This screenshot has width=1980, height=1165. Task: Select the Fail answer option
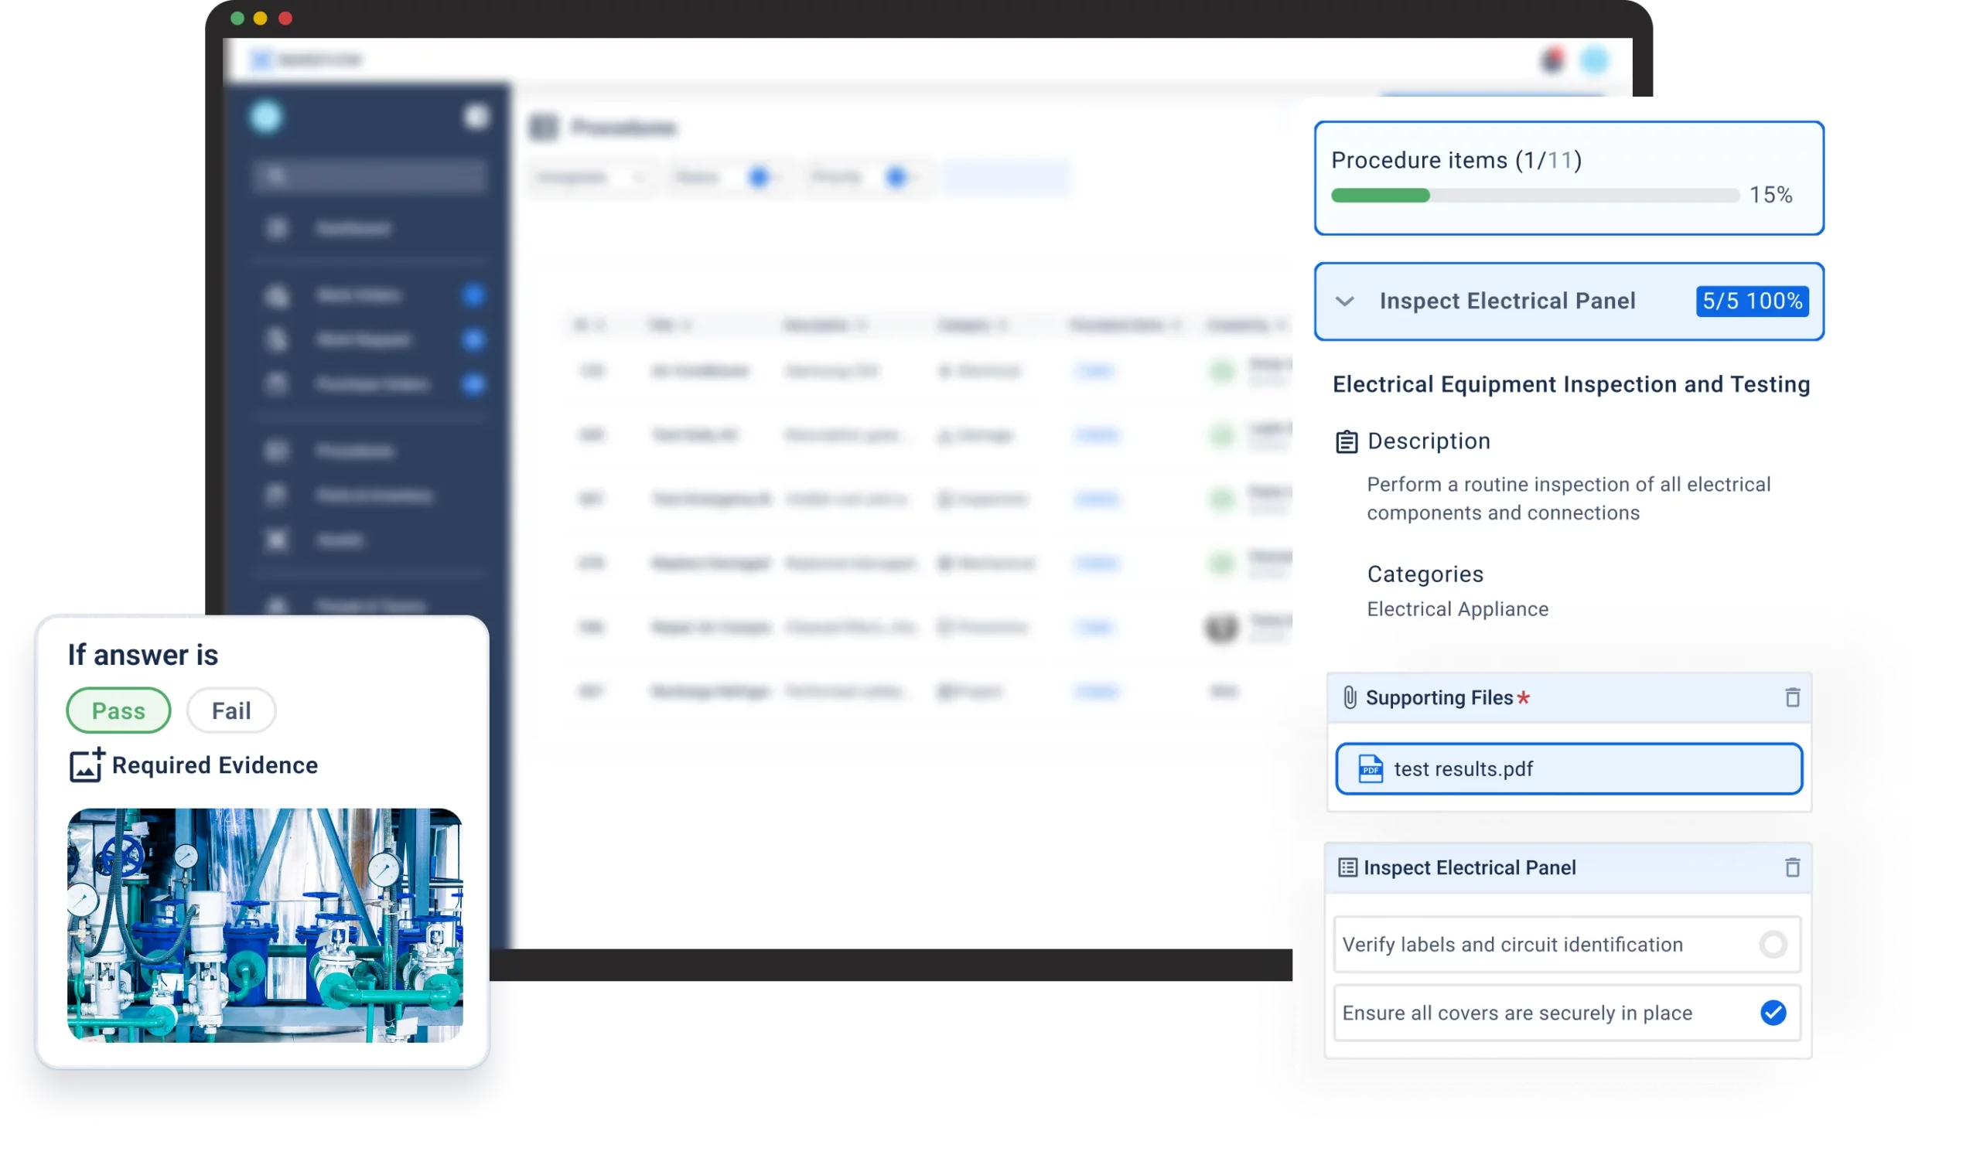(231, 711)
